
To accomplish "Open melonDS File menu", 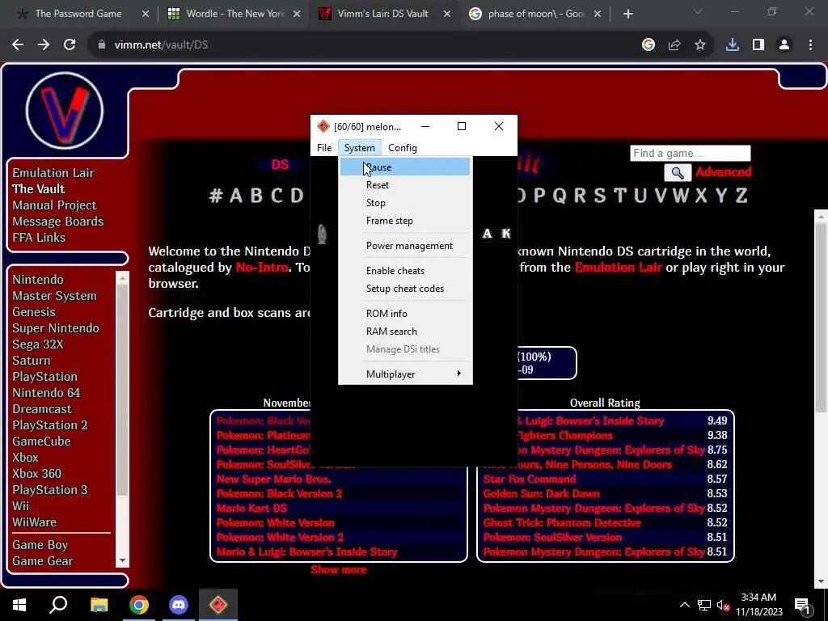I will coord(324,148).
